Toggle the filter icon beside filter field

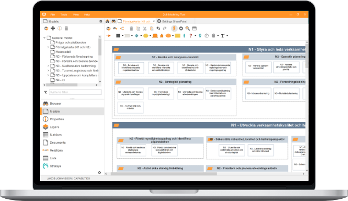click(x=46, y=92)
